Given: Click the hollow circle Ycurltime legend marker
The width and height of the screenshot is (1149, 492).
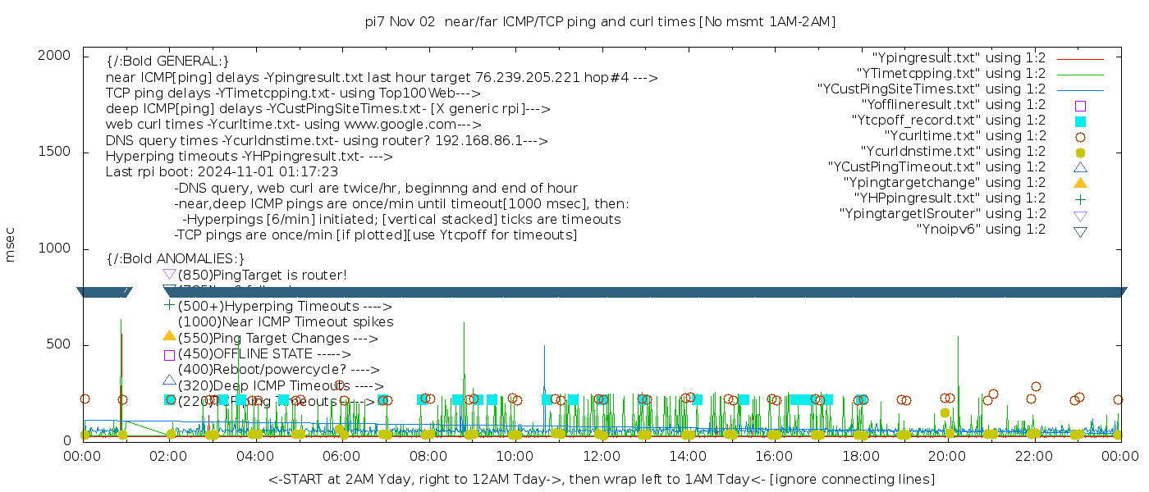Looking at the screenshot, I should [x=1080, y=136].
